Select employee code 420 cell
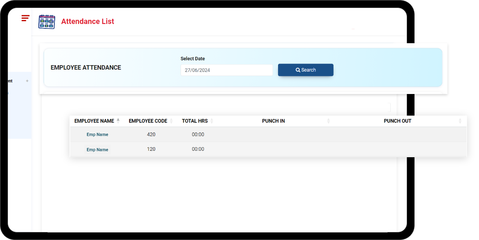Image resolution: width=479 pixels, height=240 pixels. point(151,134)
